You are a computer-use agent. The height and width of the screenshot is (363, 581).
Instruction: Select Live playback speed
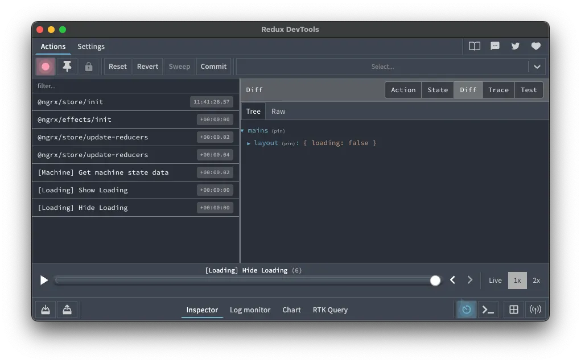point(495,280)
